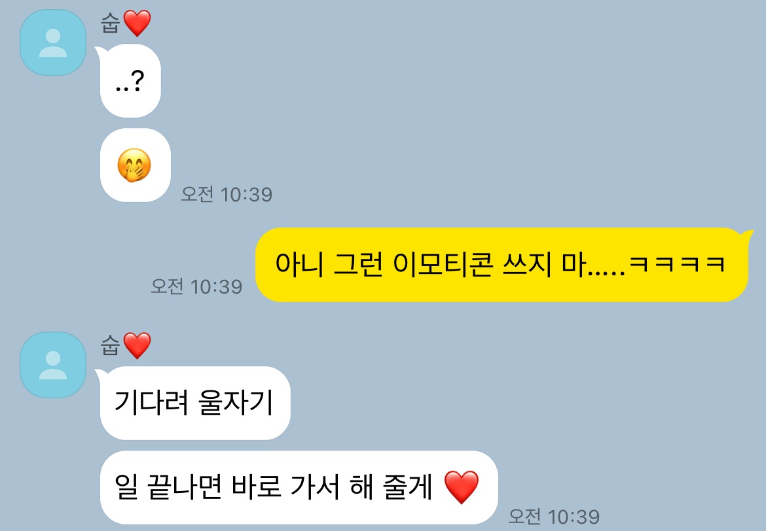Open the top profile avatar of 숲

point(53,43)
